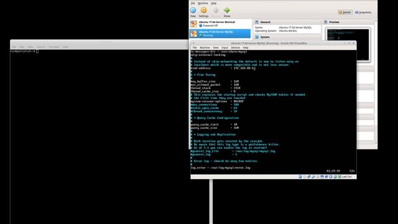Collapse the Preview section header
398x224 pixels.
(x=348, y=22)
